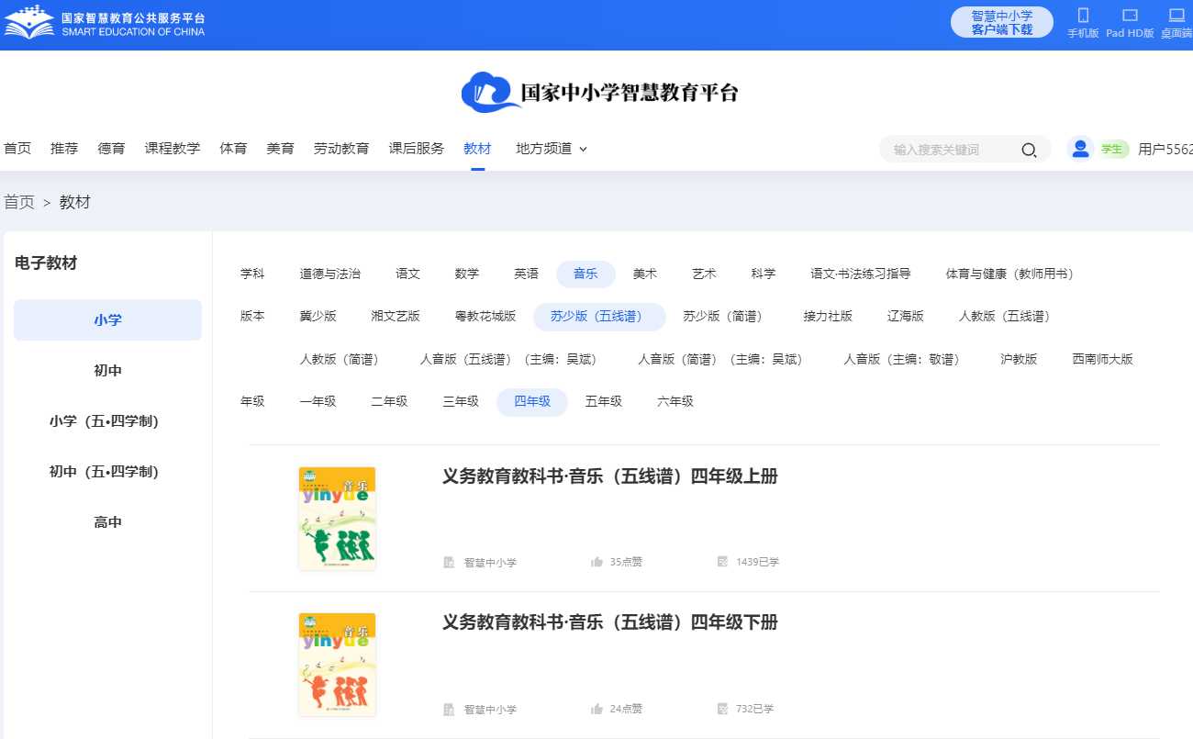Filter by 三年级 grade
The width and height of the screenshot is (1193, 739).
point(461,401)
